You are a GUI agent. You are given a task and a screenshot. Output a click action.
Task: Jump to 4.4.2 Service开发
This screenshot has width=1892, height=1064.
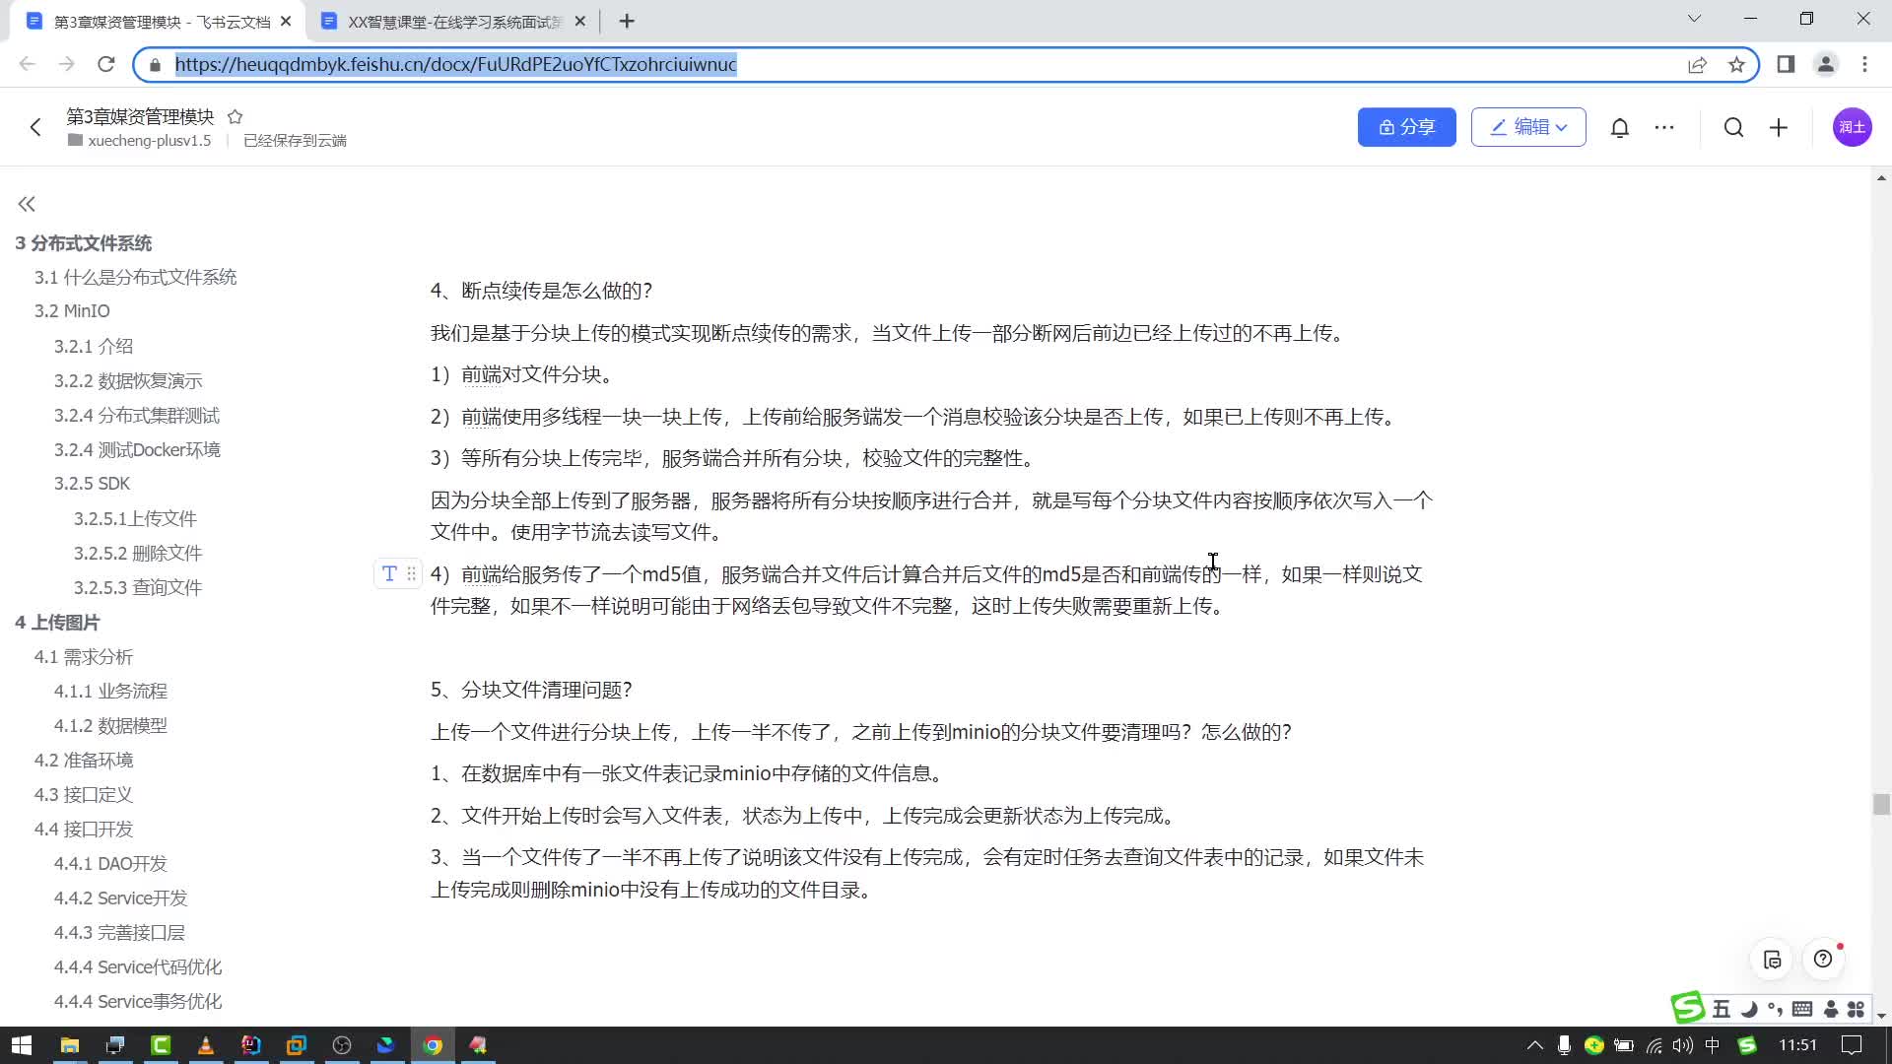pos(120,898)
